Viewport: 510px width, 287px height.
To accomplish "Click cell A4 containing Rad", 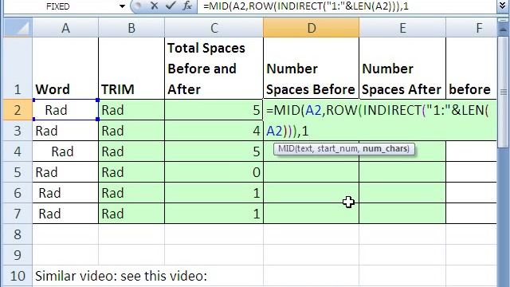I will (65, 151).
